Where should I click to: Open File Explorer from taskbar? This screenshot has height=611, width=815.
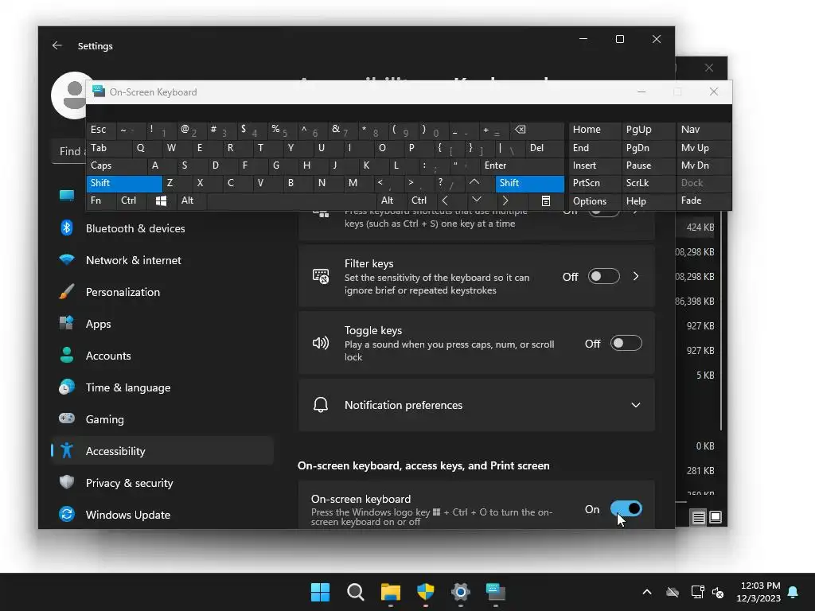(x=390, y=592)
